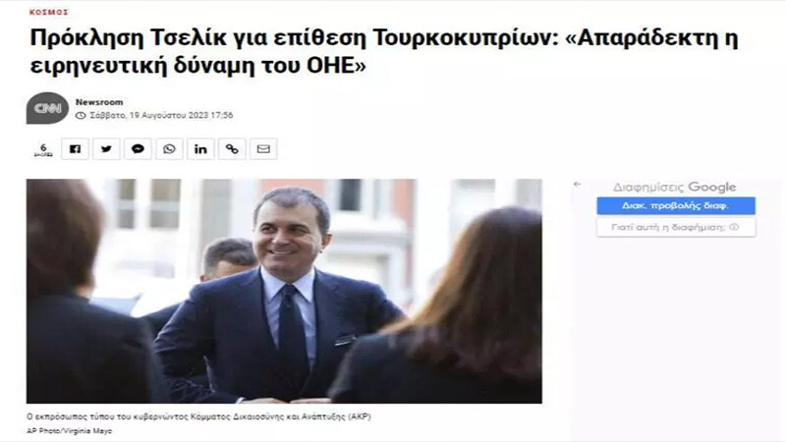Click the CNN logo avatar

(47, 108)
